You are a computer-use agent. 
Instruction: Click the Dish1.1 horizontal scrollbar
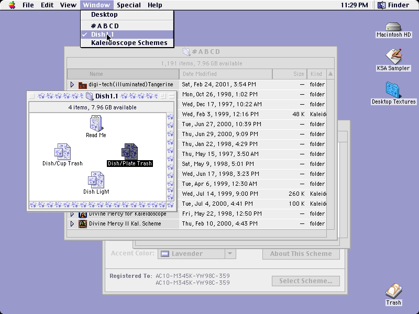[97, 205]
